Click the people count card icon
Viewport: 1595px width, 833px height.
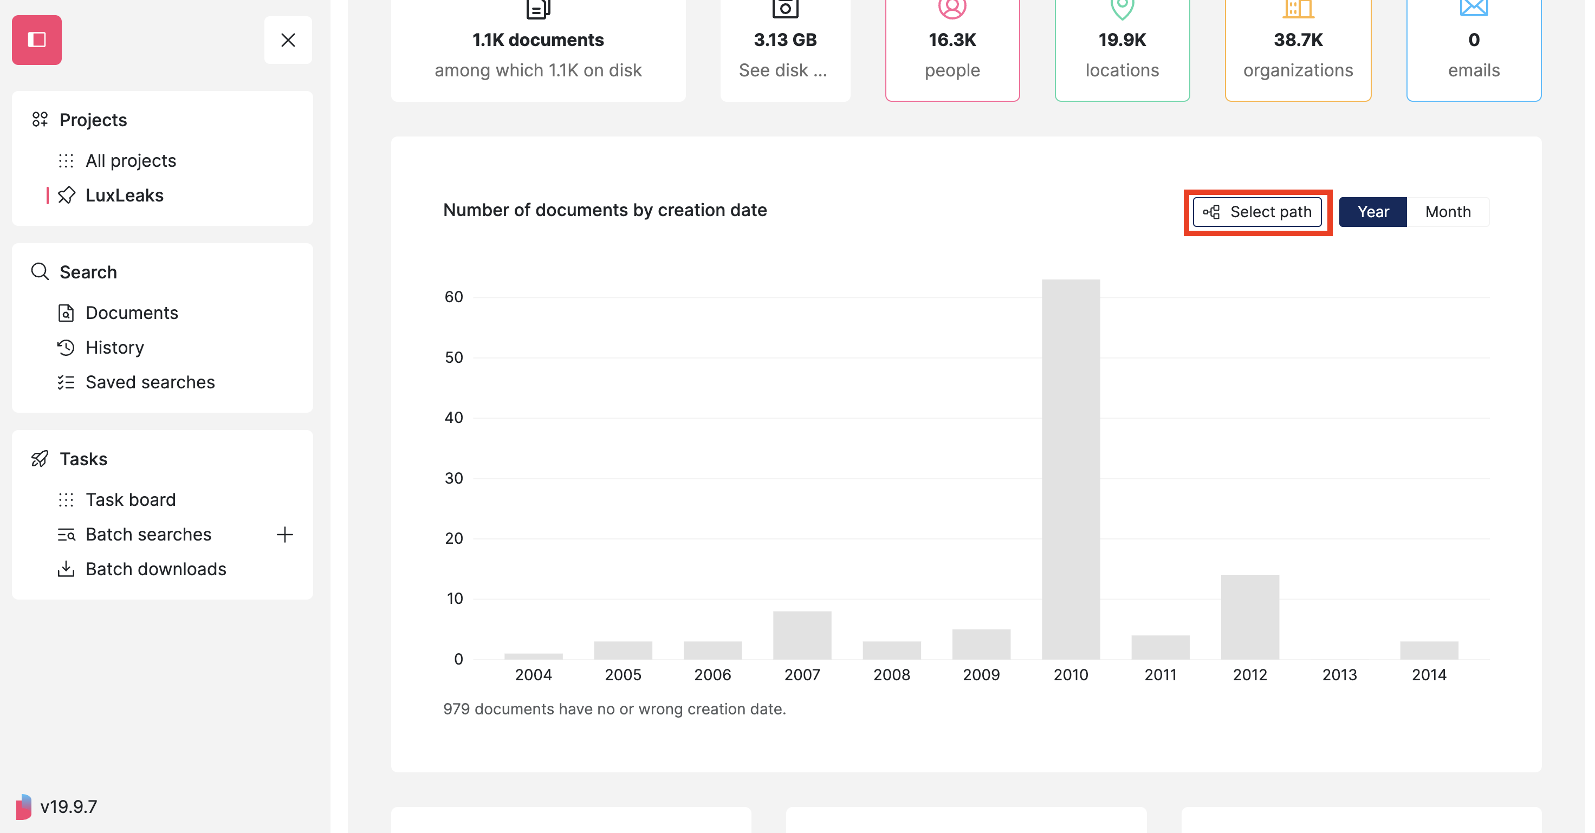952,9
